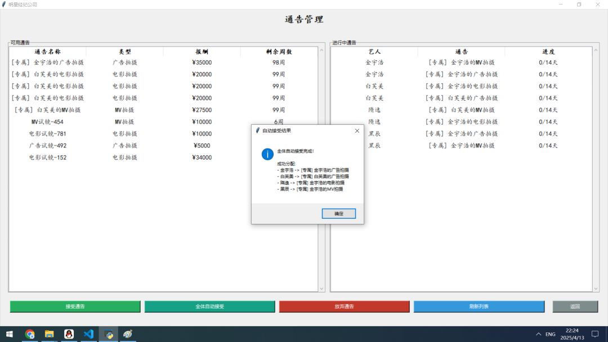
Task: Open QQ penguin icon in taskbar
Action: (x=69, y=334)
